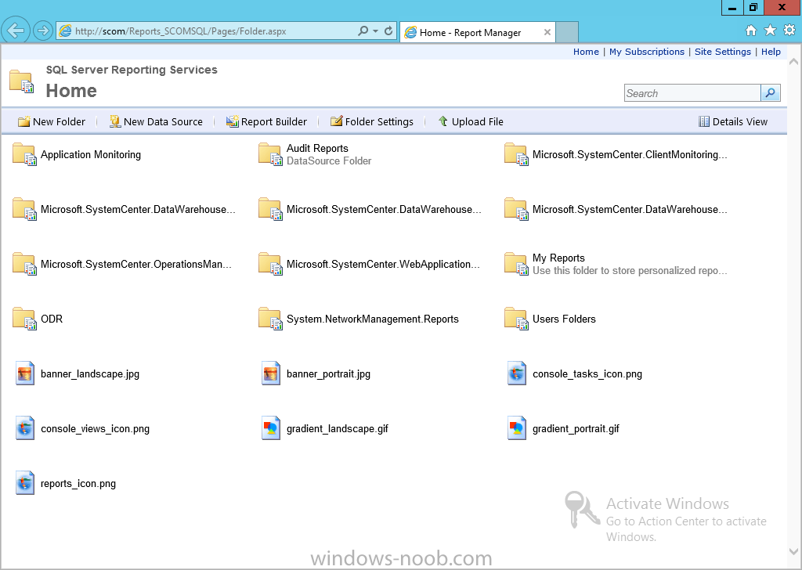Open the Internet Explorer home icon
The height and width of the screenshot is (570, 802).
(751, 31)
